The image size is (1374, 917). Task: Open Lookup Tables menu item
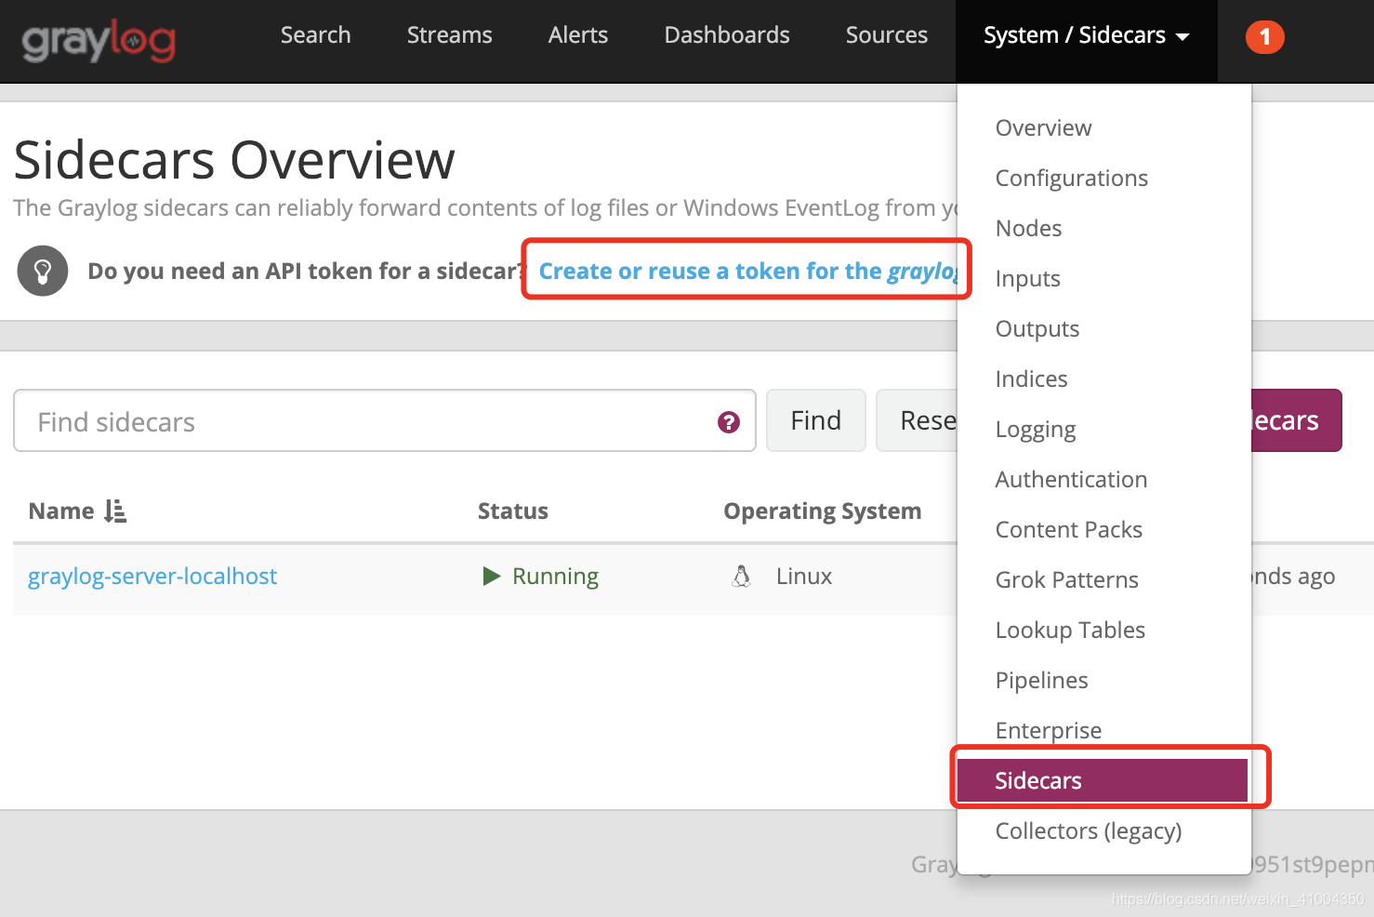pyautogui.click(x=1070, y=631)
